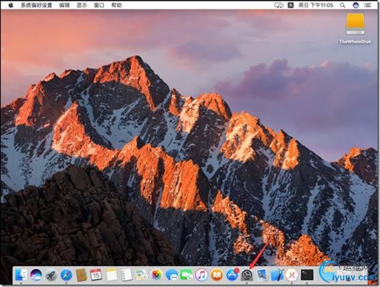Click Siri icon in menu bar
Image resolution: width=380 pixels, height=287 pixels.
pos(356,5)
